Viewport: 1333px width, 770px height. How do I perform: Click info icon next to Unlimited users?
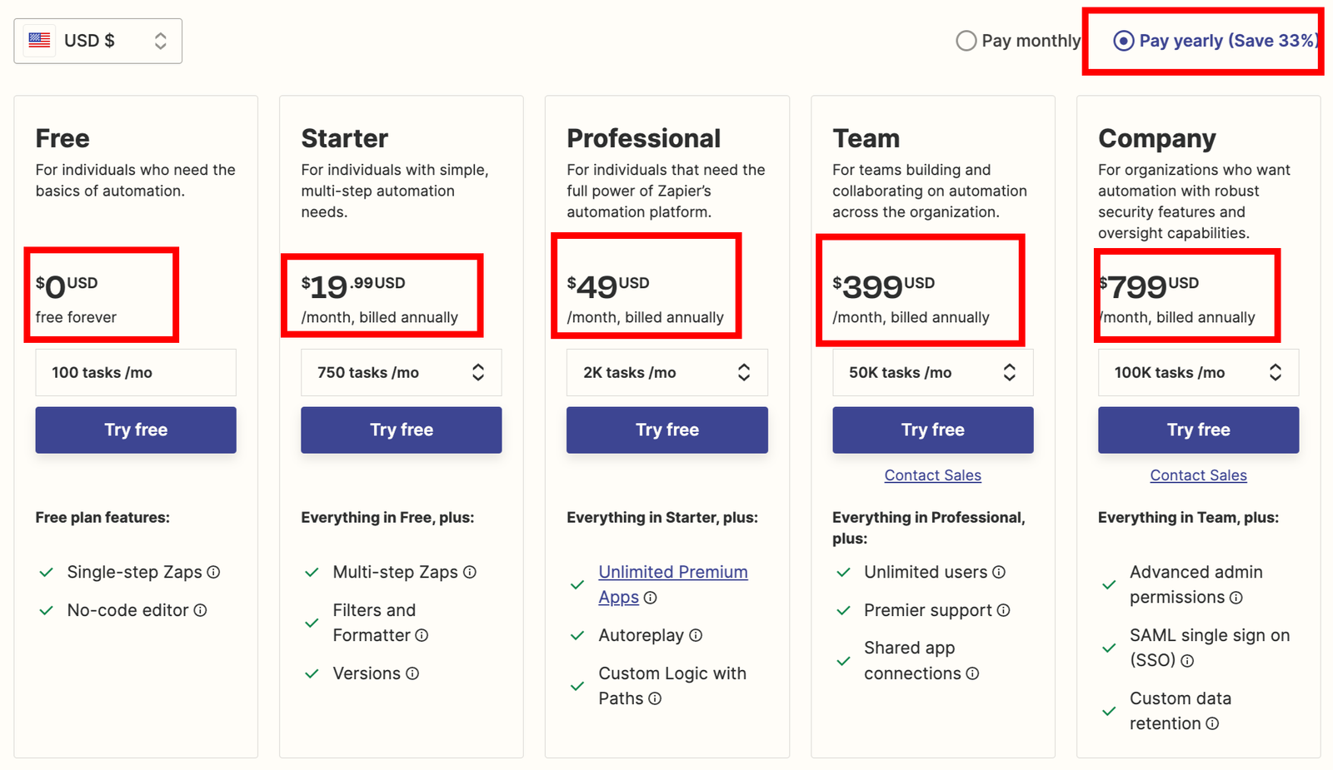pyautogui.click(x=998, y=572)
